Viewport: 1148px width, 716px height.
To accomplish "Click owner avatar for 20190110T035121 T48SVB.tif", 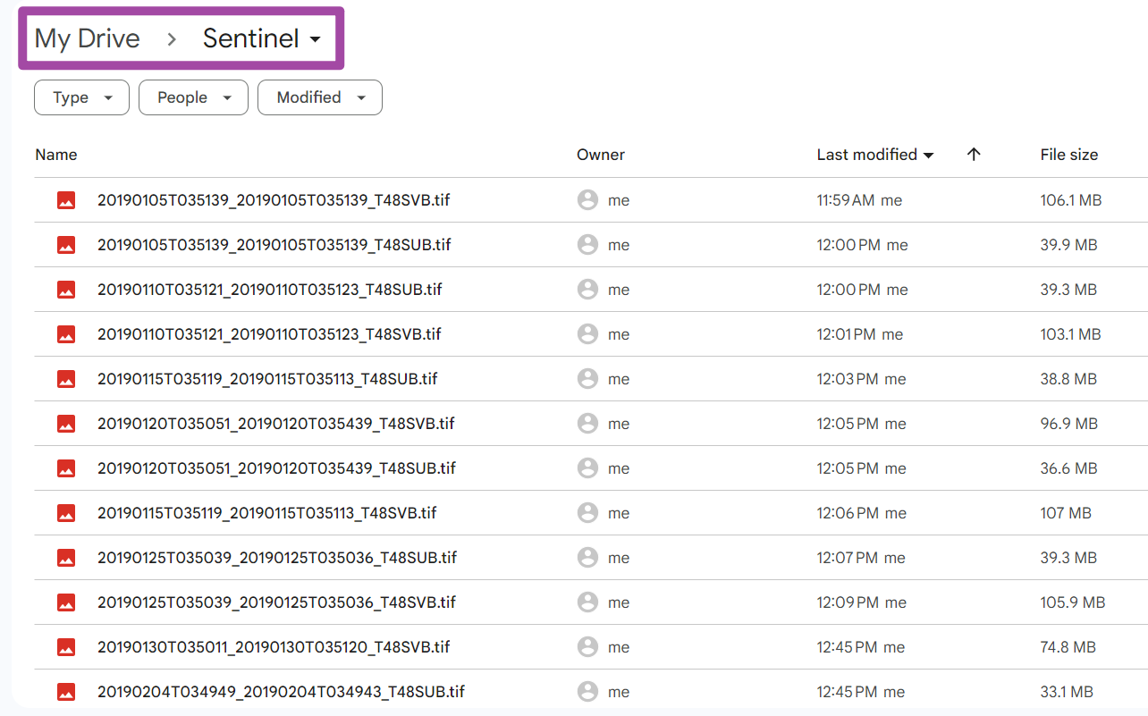I will tap(587, 334).
